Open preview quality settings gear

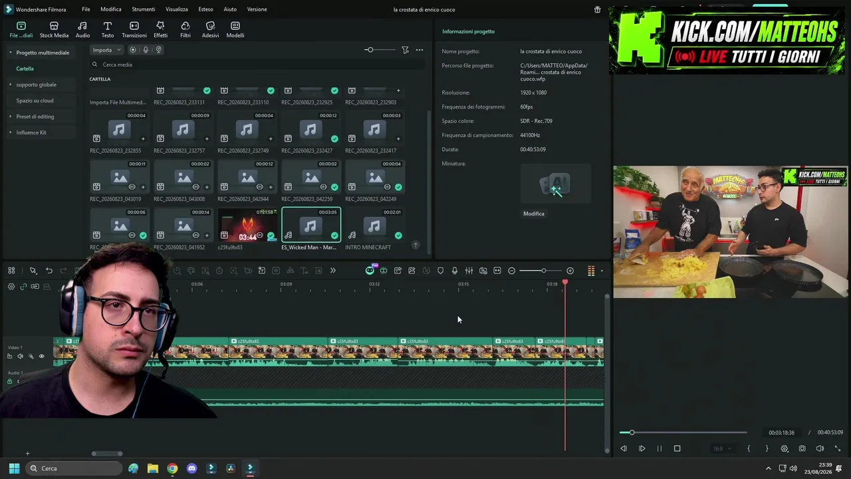click(x=785, y=448)
